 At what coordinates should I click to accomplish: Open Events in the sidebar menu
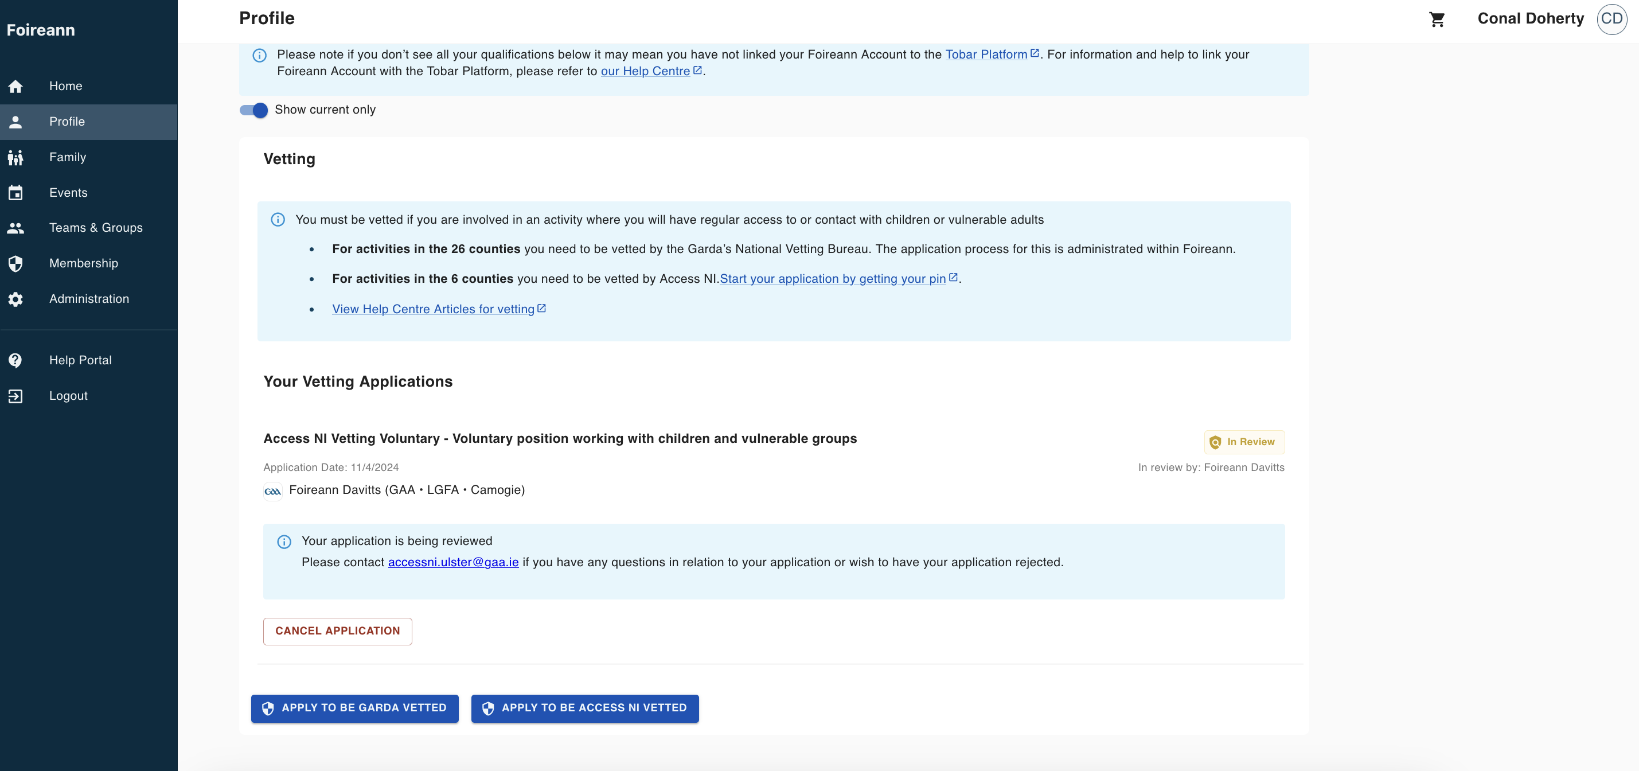[89, 193]
